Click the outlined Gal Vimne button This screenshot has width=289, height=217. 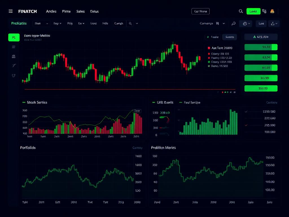pos(201,11)
